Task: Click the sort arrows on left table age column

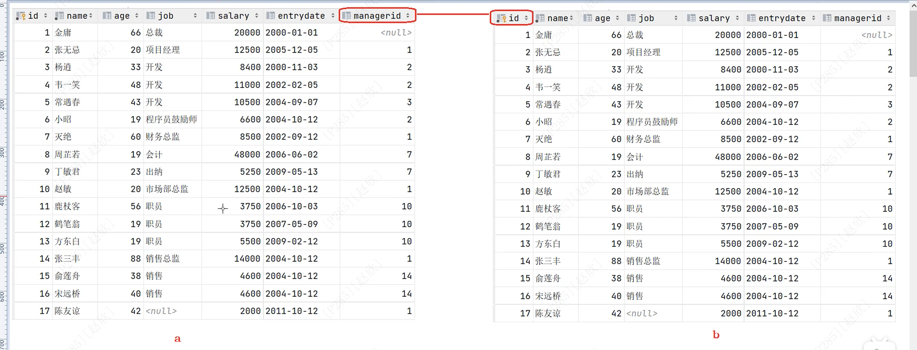Action: (137, 16)
